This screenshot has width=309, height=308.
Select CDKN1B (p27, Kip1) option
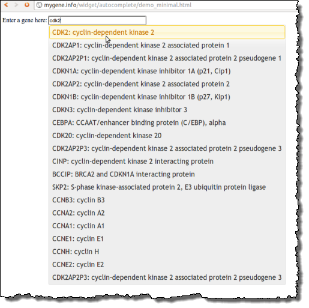pos(167,97)
